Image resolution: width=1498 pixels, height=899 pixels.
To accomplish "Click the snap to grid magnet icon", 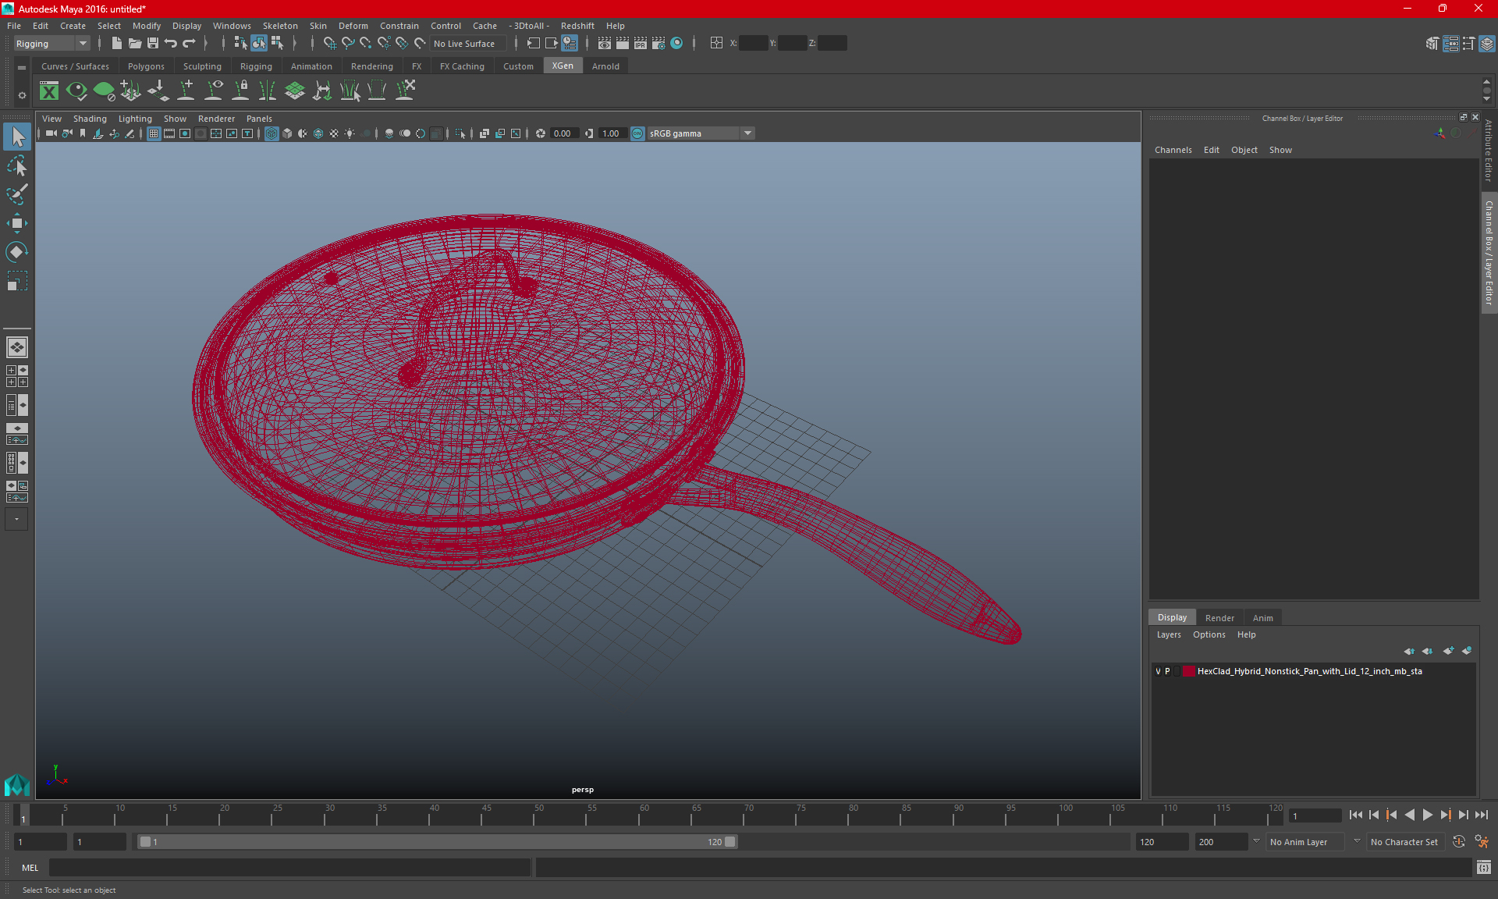I will point(329,44).
